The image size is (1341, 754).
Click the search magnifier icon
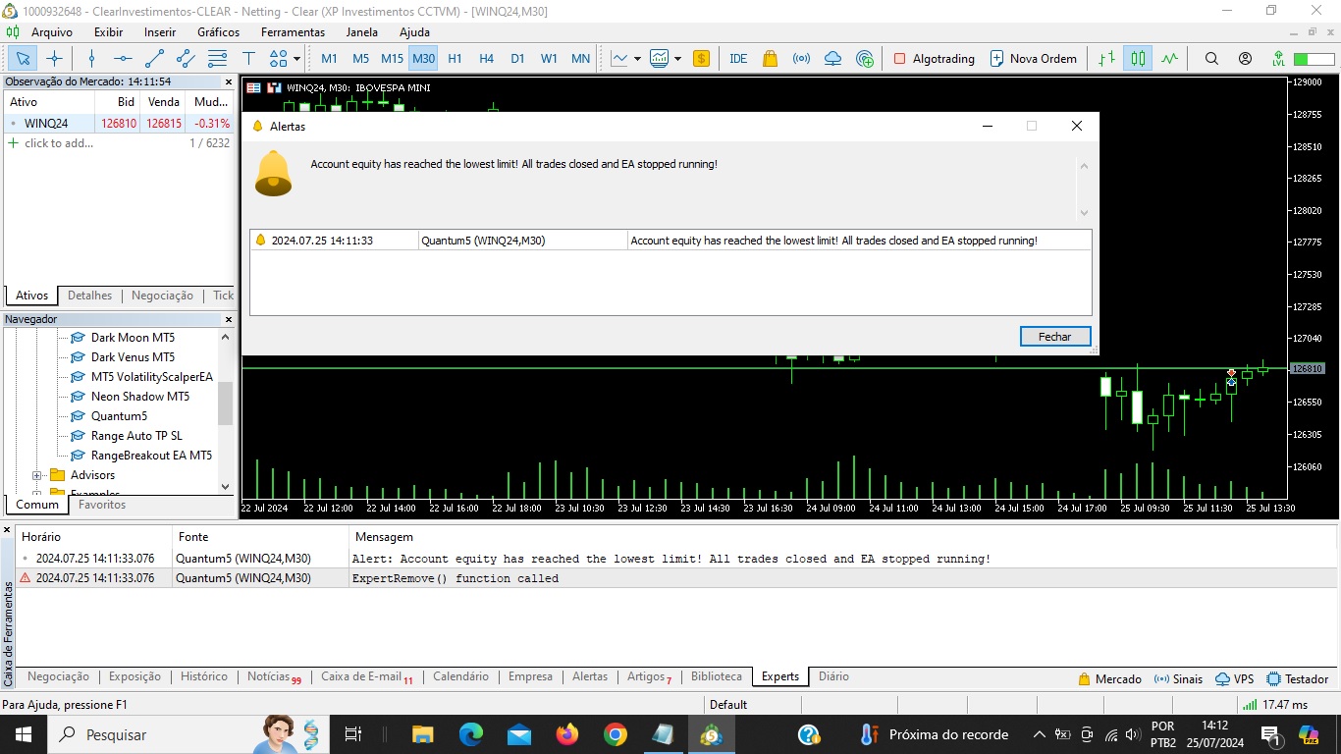tap(1211, 58)
